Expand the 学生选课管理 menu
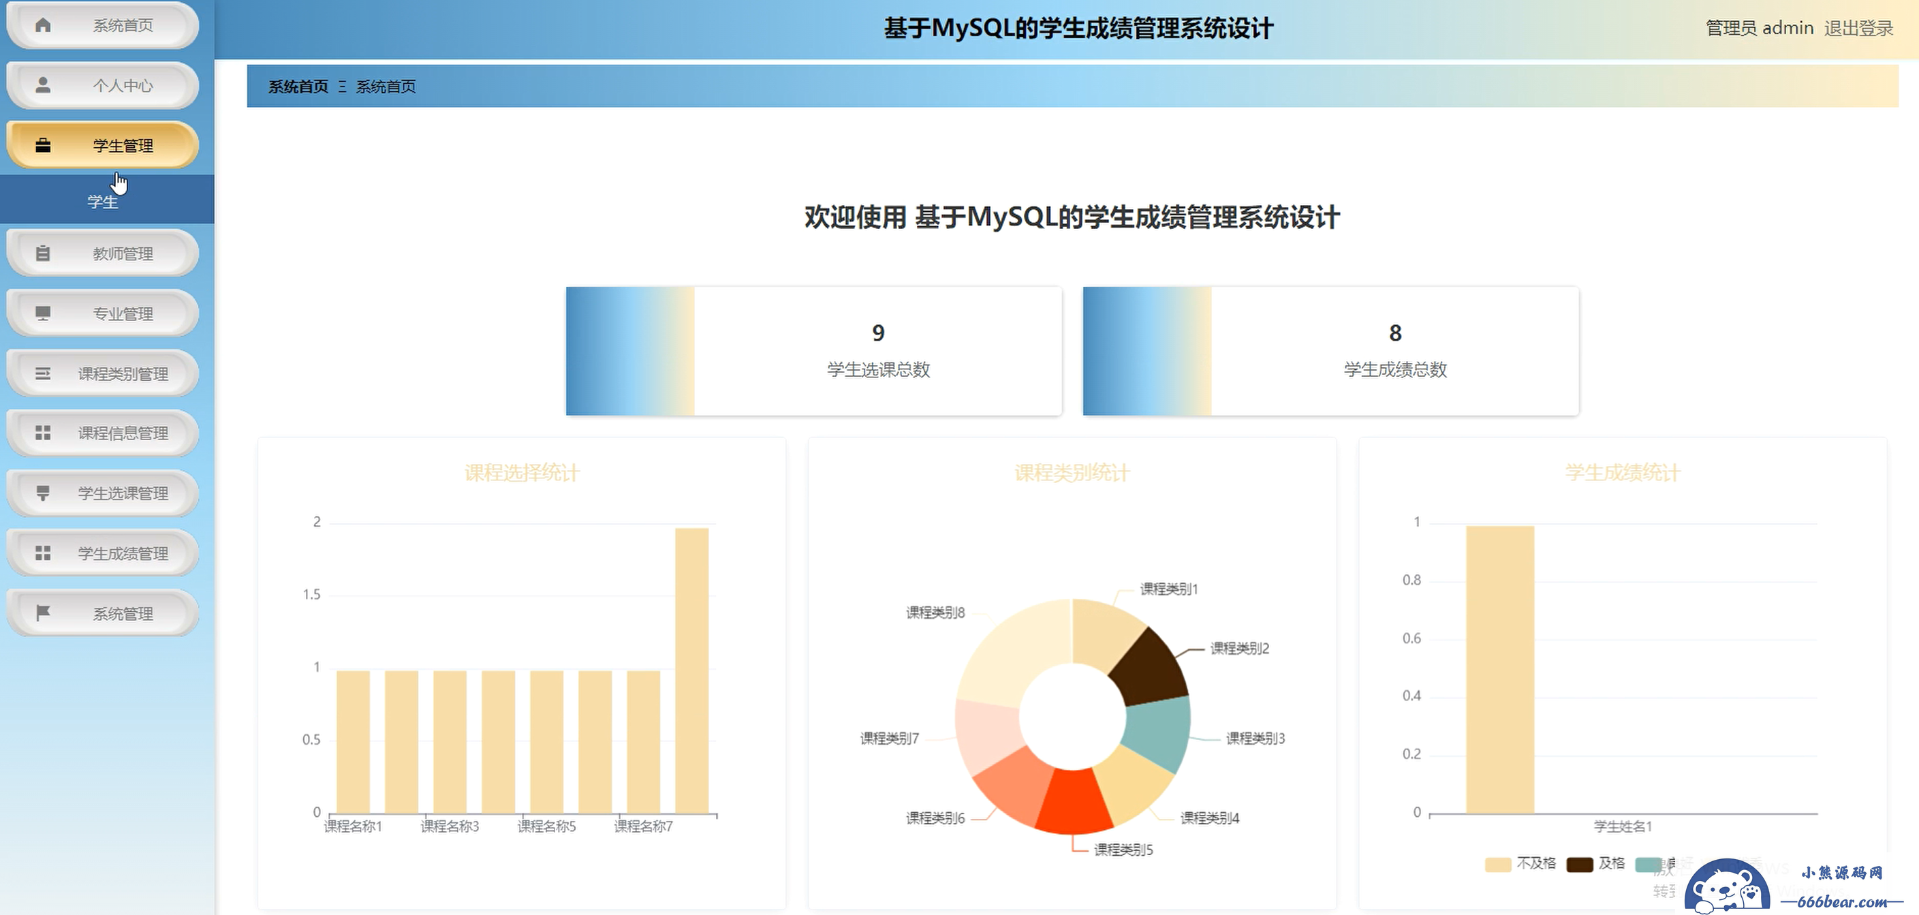The width and height of the screenshot is (1919, 915). [123, 493]
